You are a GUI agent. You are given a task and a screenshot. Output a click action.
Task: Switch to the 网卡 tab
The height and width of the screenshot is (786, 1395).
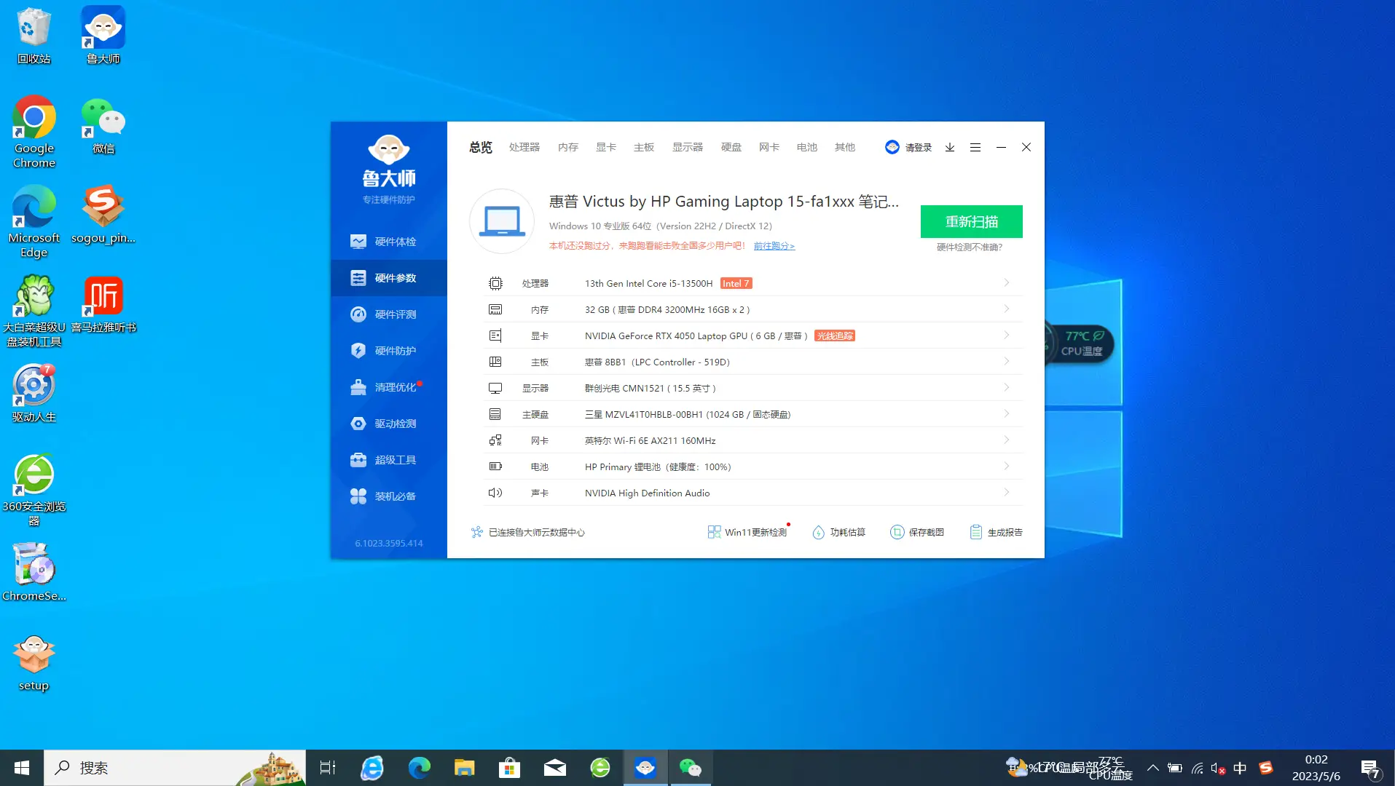[769, 147]
